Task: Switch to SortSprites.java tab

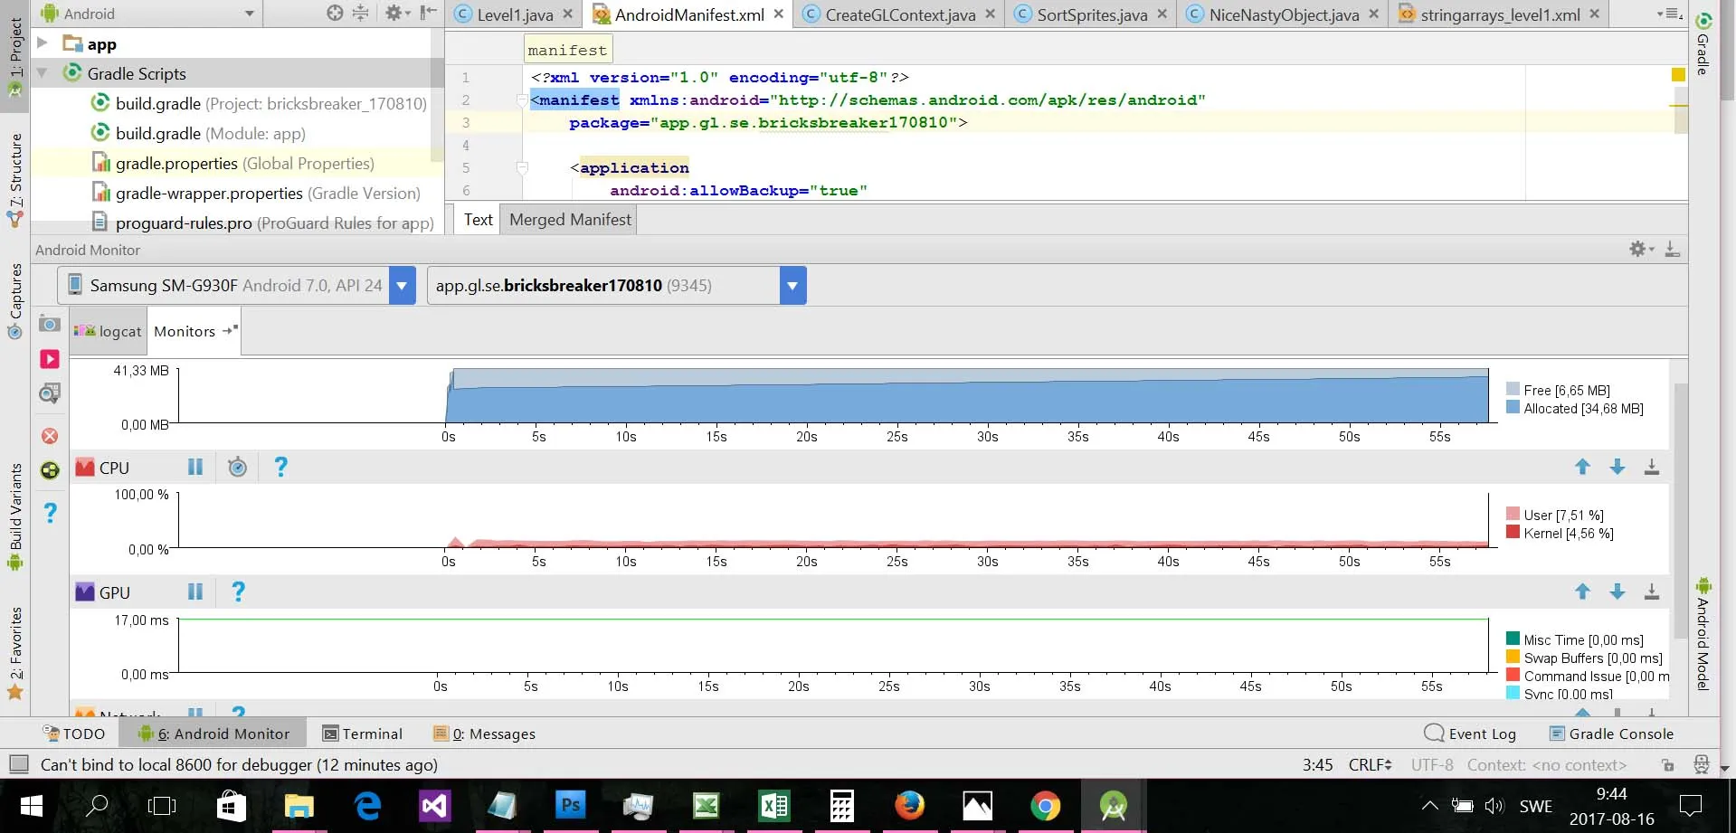Action: tap(1091, 14)
